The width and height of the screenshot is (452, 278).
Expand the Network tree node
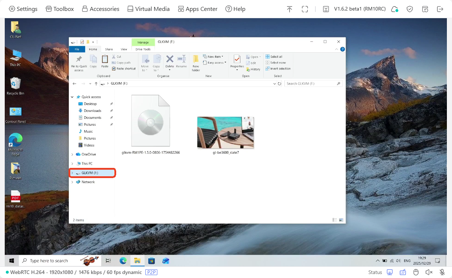[72, 182]
